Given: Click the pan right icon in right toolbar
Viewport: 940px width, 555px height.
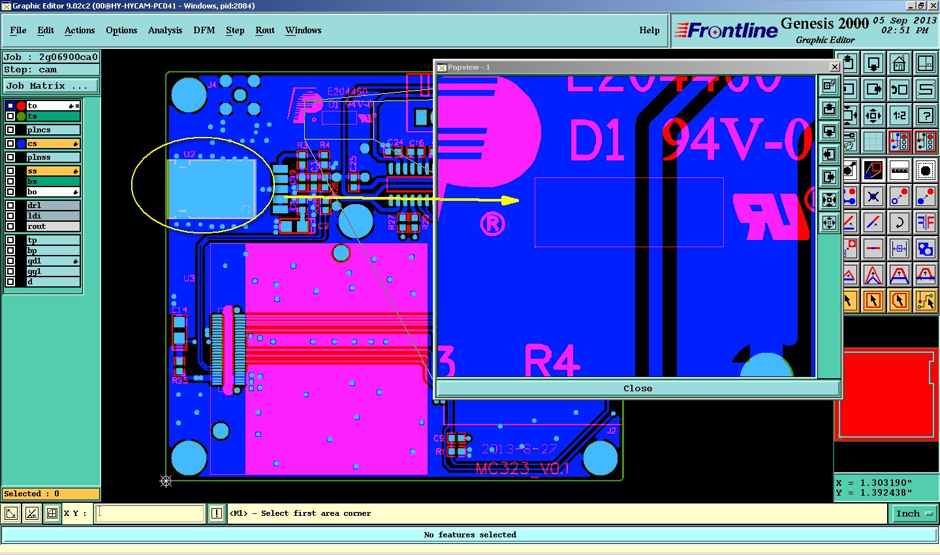Looking at the screenshot, I should click(x=873, y=89).
